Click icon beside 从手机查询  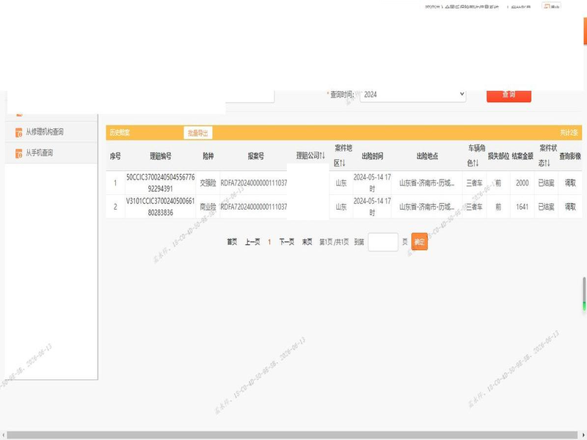[x=19, y=153]
